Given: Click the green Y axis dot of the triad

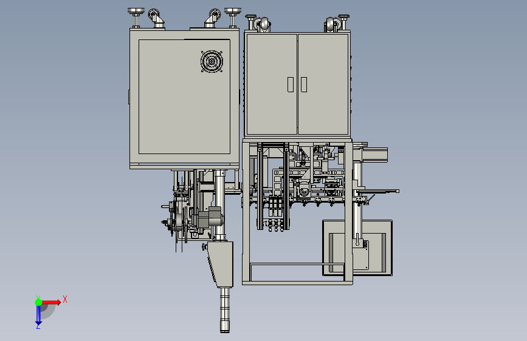Looking at the screenshot, I should [x=39, y=302].
